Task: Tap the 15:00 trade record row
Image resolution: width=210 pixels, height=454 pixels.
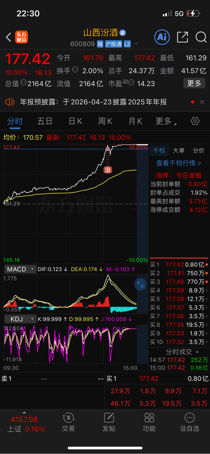Action: (179, 368)
